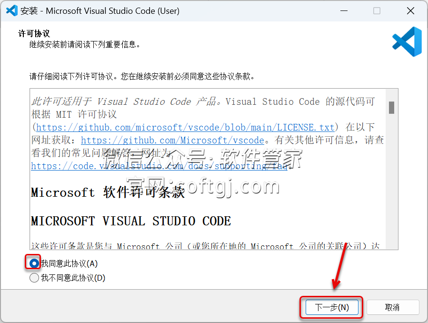Viewport: 428px width, 323px height.
Task: Click license line '根据 MIT 许可协议'
Action: pos(74,114)
